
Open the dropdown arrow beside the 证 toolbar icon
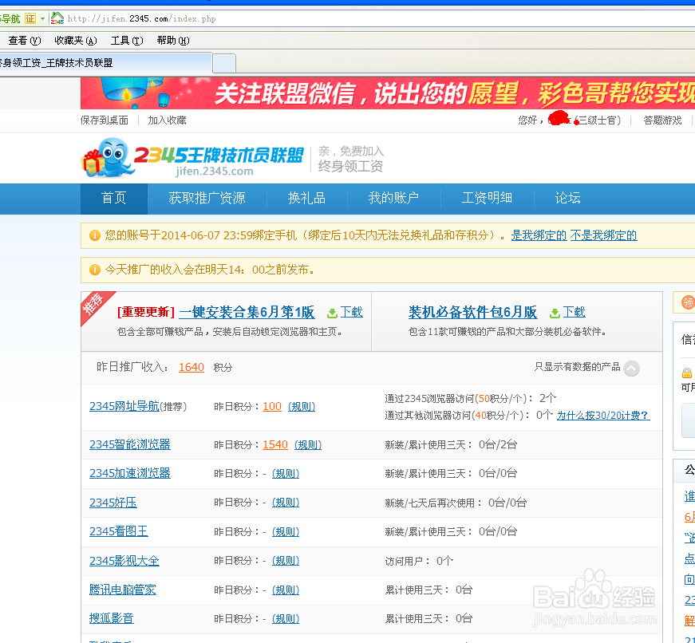tap(42, 18)
